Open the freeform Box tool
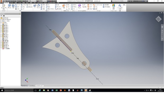Viewport: 164px width, 100px height. coord(80,6)
